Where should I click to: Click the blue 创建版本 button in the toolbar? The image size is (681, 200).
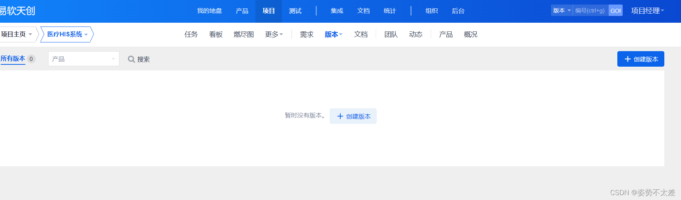(640, 59)
